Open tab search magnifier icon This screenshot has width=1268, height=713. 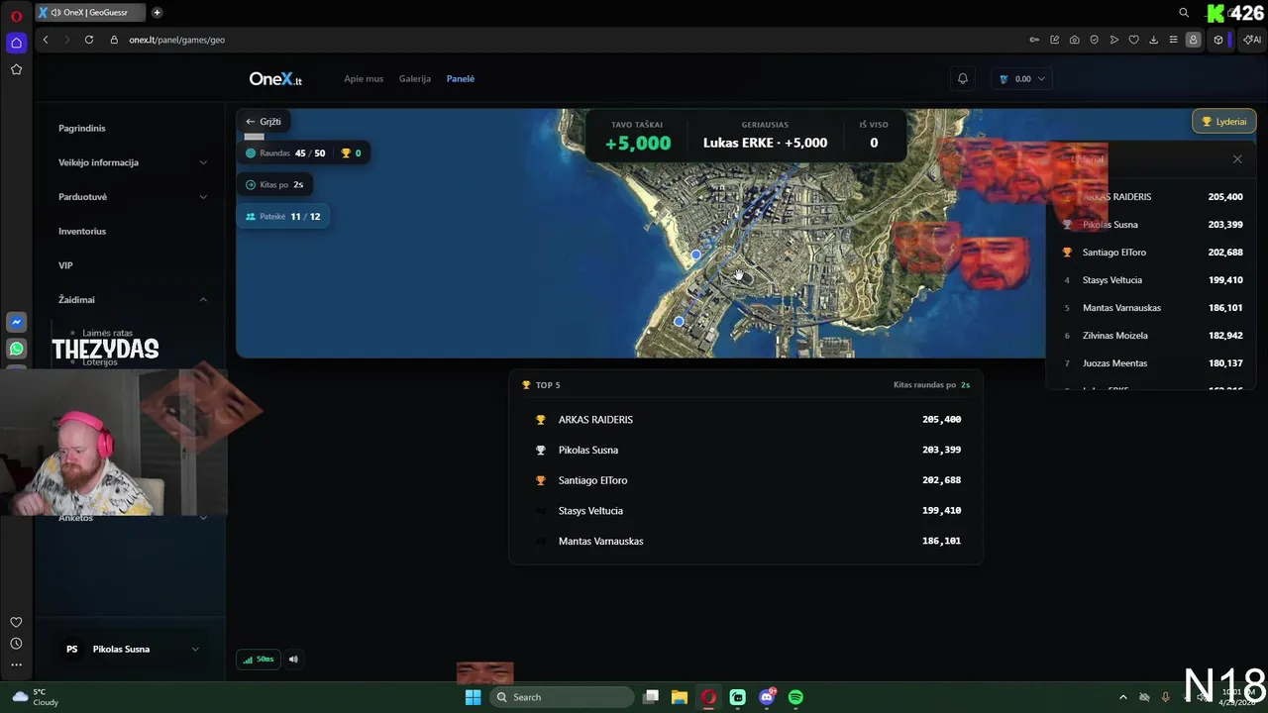(x=1184, y=12)
